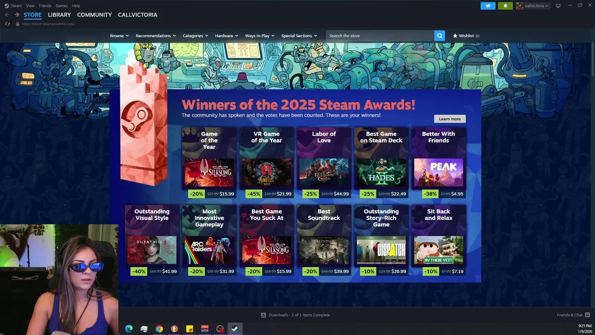Open Microsoft Edge from the taskbar

click(129, 329)
